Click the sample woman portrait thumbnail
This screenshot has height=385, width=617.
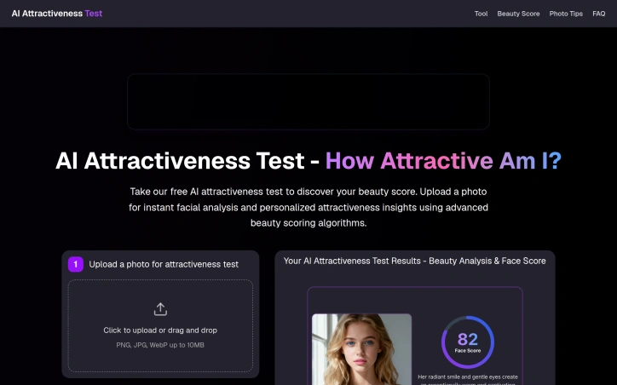pos(361,349)
